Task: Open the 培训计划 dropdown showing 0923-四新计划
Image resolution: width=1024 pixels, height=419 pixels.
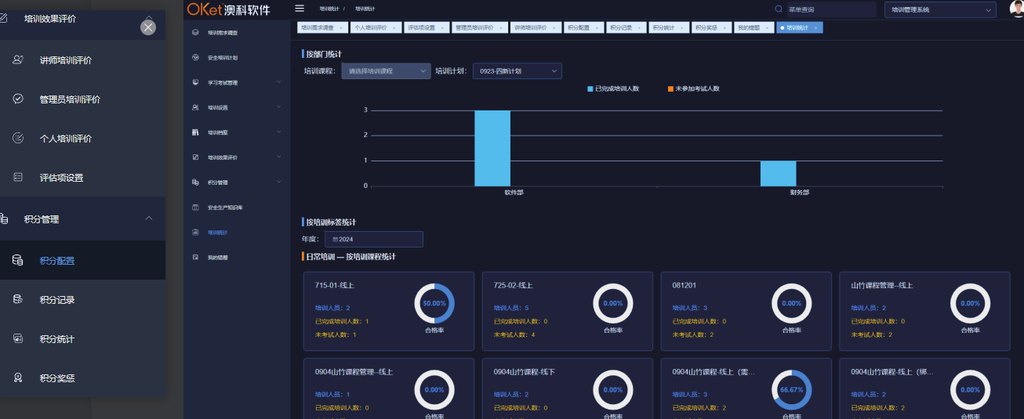Action: tap(517, 71)
